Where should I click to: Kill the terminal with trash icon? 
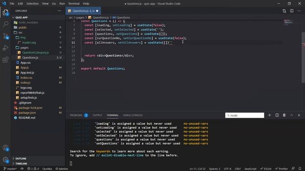coord(284,115)
